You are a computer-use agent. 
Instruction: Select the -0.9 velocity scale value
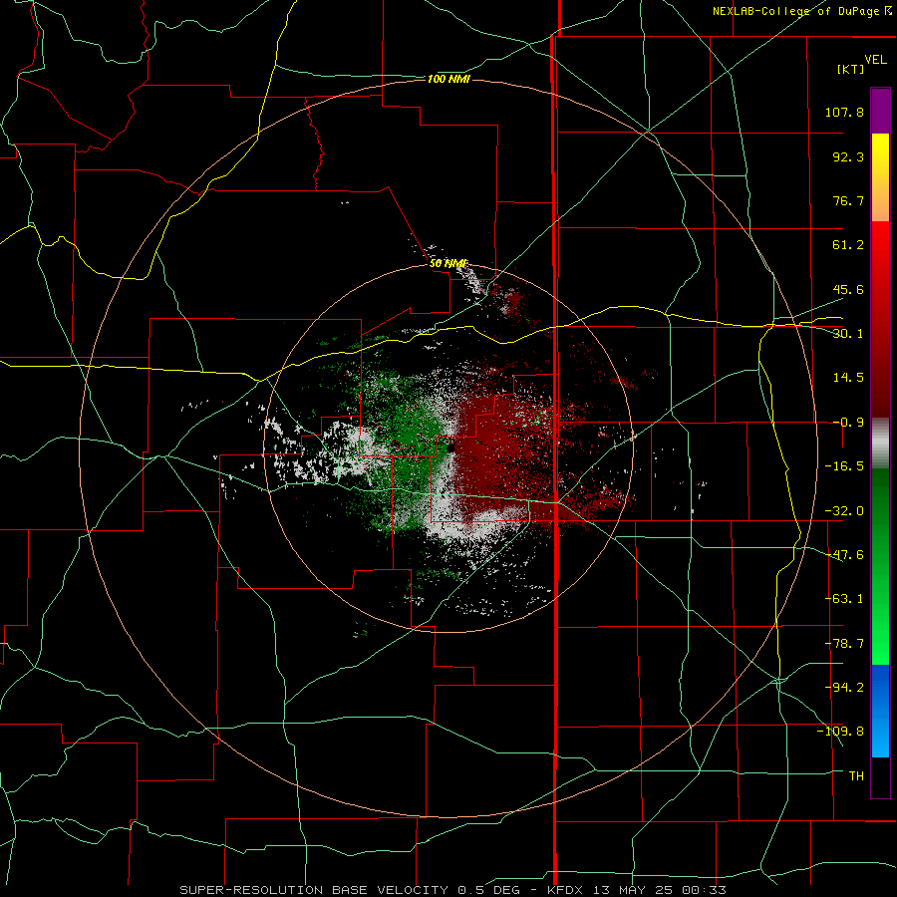click(x=848, y=423)
